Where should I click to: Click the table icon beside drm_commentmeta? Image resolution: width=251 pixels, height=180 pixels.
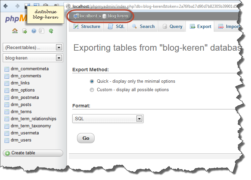tap(7, 69)
